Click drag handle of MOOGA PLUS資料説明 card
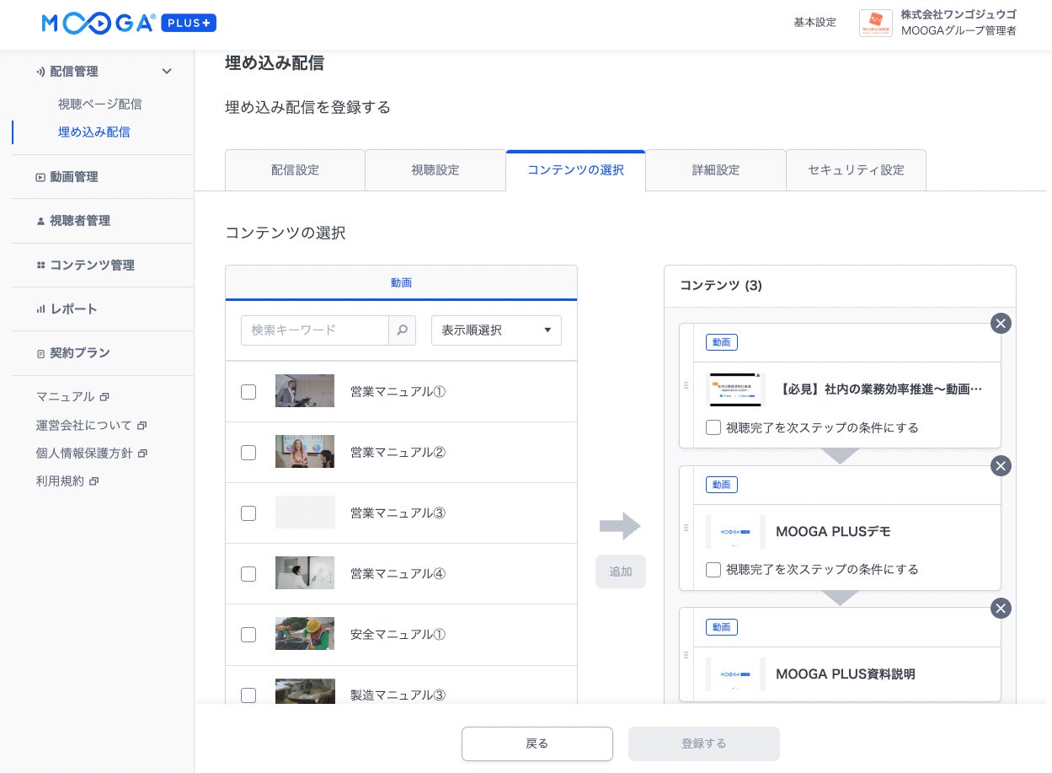The height and width of the screenshot is (773, 1052). [x=686, y=655]
